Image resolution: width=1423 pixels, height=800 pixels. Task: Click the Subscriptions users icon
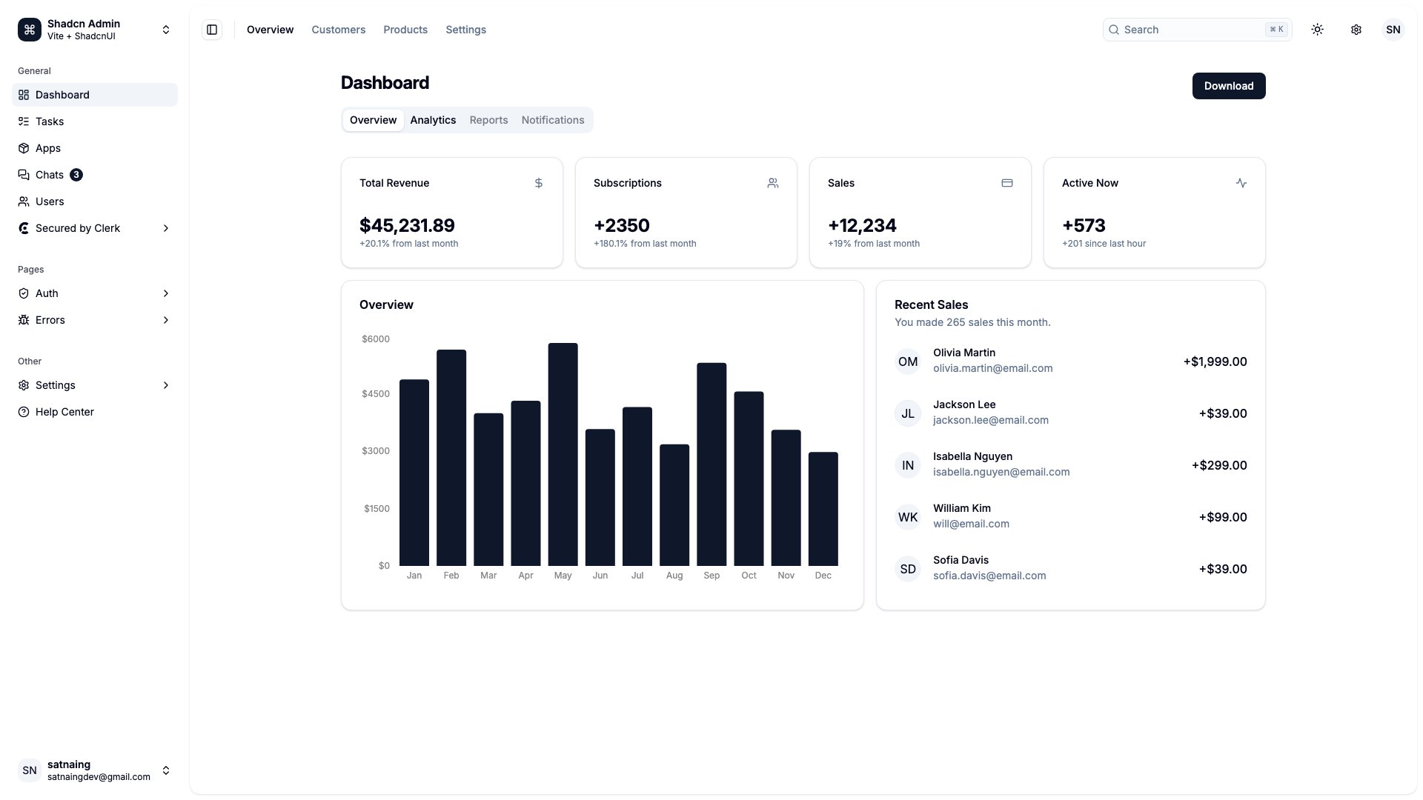[x=773, y=183]
